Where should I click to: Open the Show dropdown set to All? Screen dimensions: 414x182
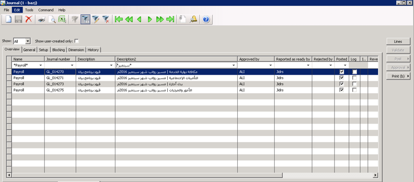tap(28, 41)
